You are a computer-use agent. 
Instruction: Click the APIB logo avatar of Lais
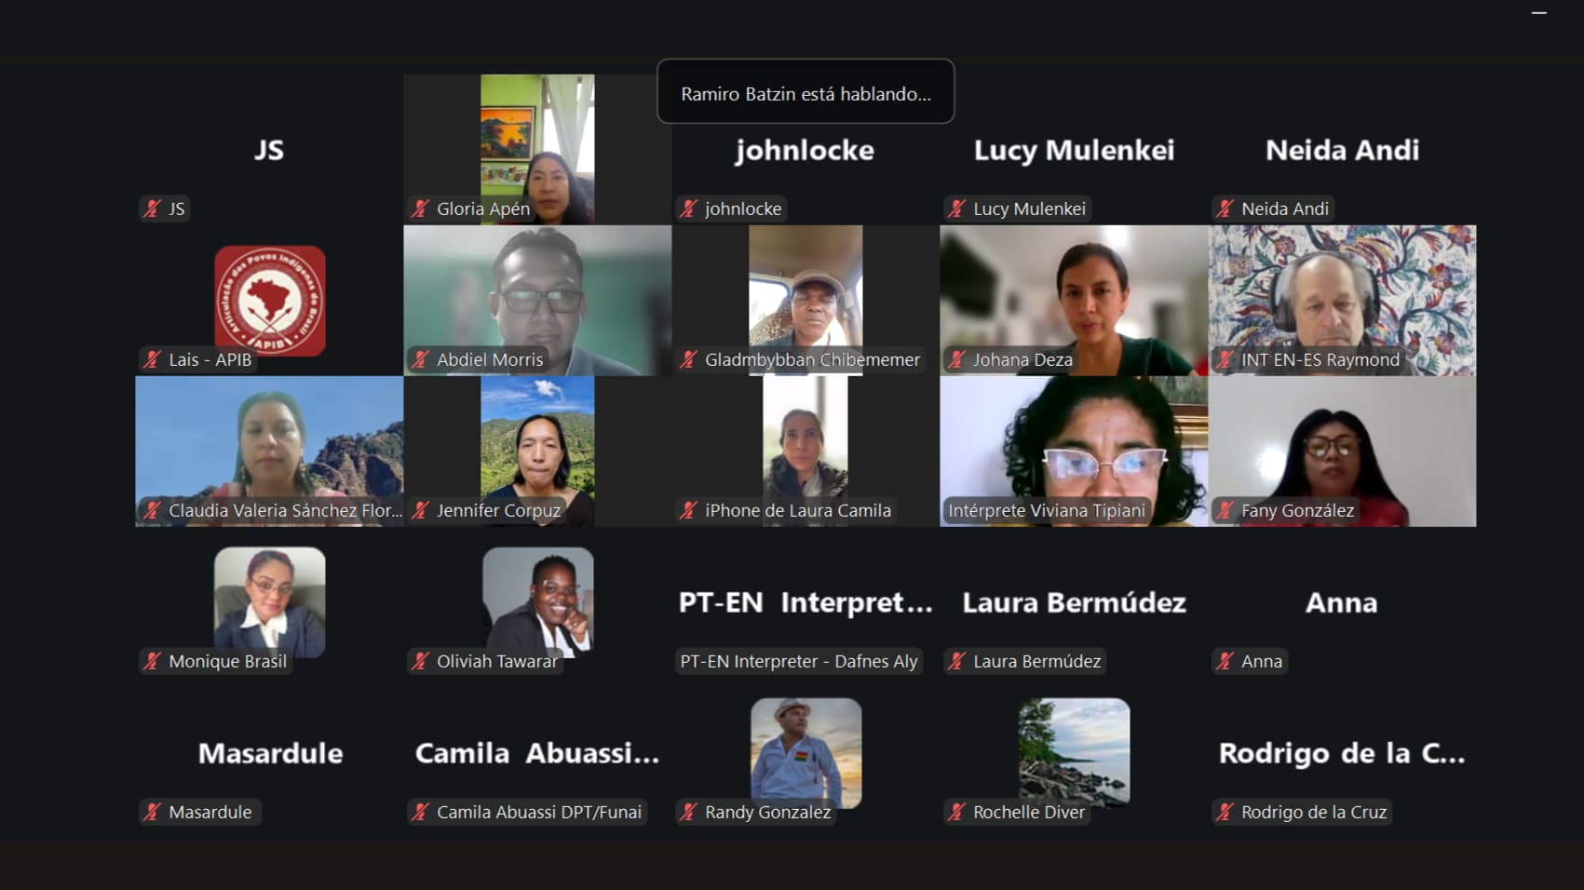click(x=270, y=301)
